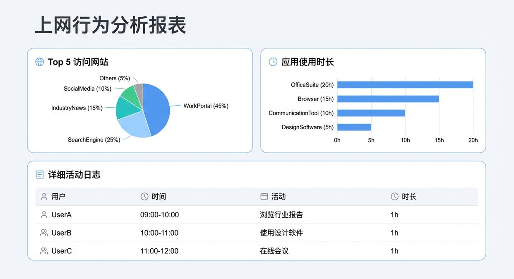Screen dimensions: 514x279
Task: Click the people icon next to UserB
Action: point(44,233)
